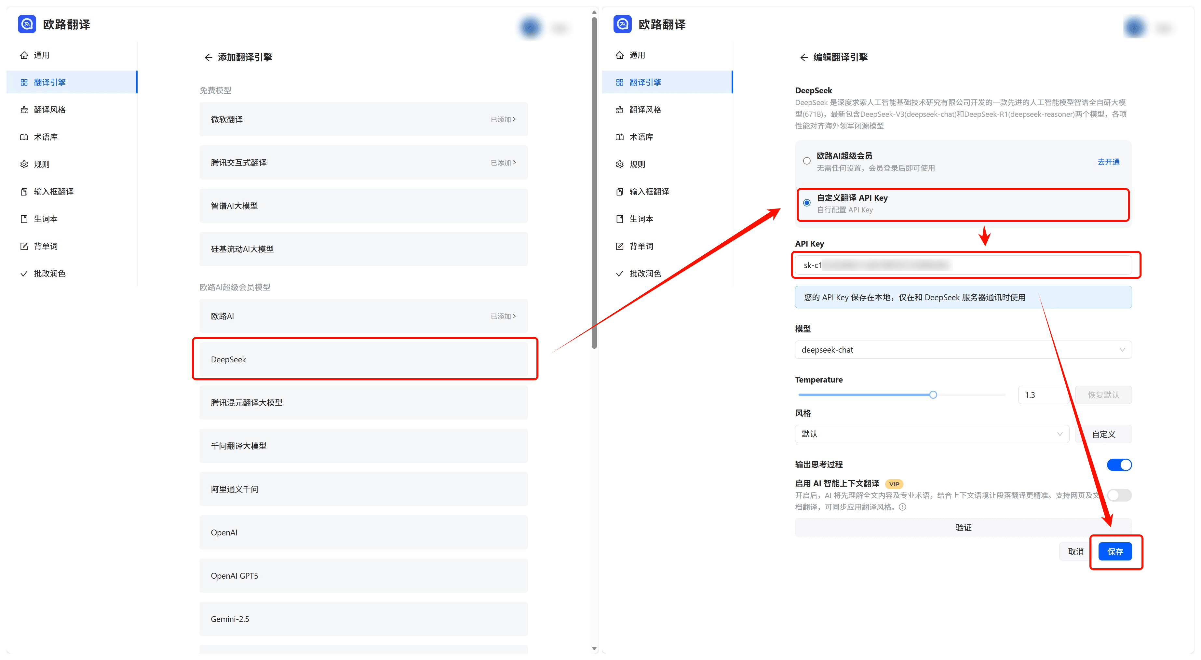Click the 验证 button

pyautogui.click(x=963, y=527)
